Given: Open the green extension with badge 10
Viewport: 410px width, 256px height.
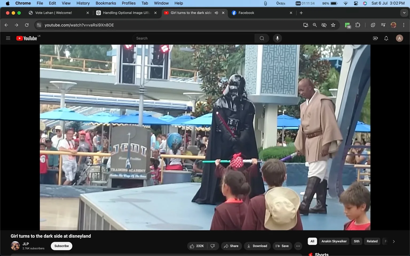Looking at the screenshot, I should tap(348, 25).
